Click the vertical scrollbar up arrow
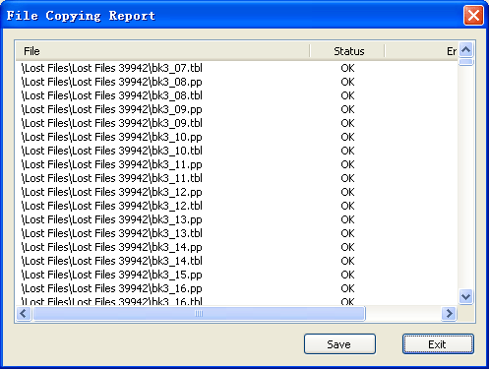The width and height of the screenshot is (489, 369). point(465,50)
